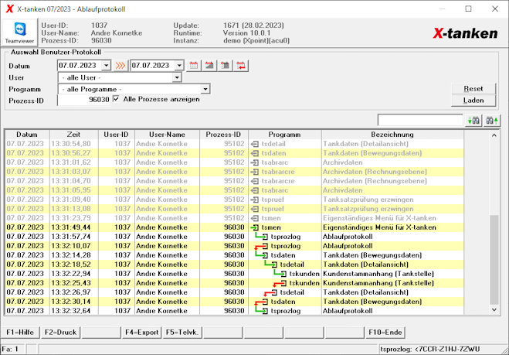Click the red X application icon in the title bar
The height and width of the screenshot is (355, 509).
10,9
